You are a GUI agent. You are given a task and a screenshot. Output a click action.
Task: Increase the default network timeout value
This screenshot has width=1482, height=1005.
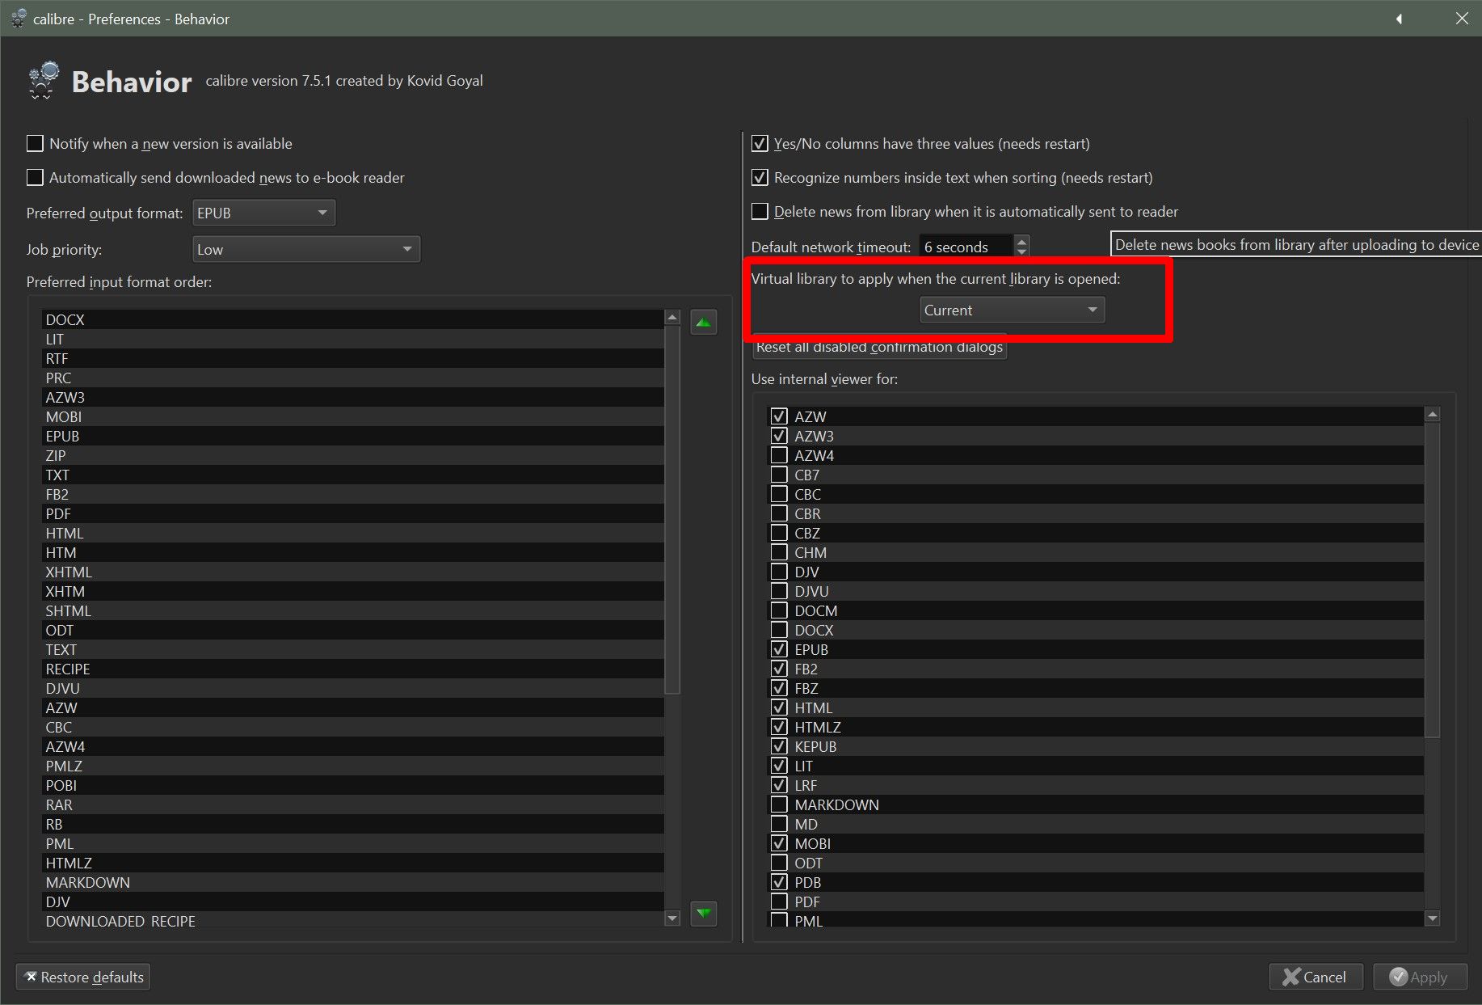click(x=1022, y=240)
